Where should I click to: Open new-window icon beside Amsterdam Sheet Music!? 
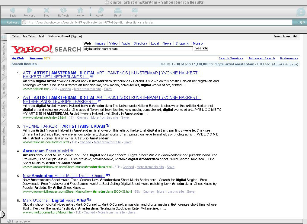click(71, 150)
